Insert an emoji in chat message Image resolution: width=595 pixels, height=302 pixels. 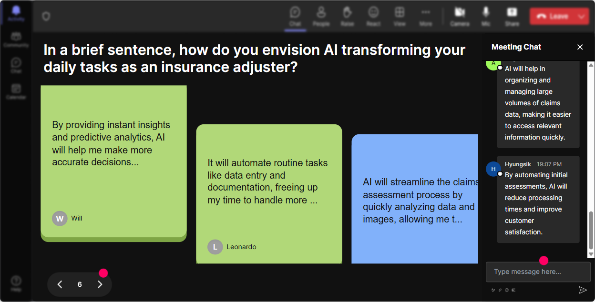[507, 290]
